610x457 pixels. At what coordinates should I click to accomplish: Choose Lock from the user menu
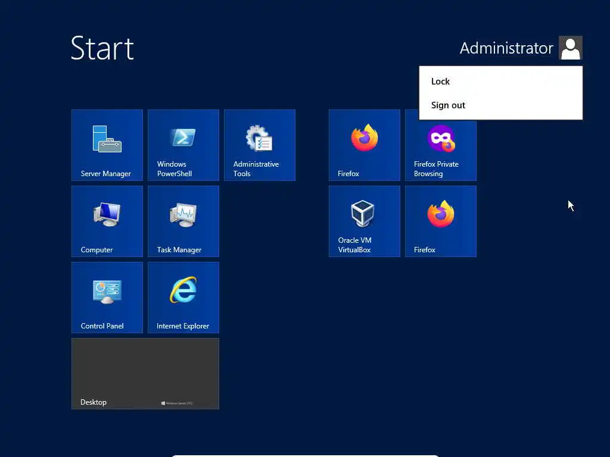click(x=500, y=81)
